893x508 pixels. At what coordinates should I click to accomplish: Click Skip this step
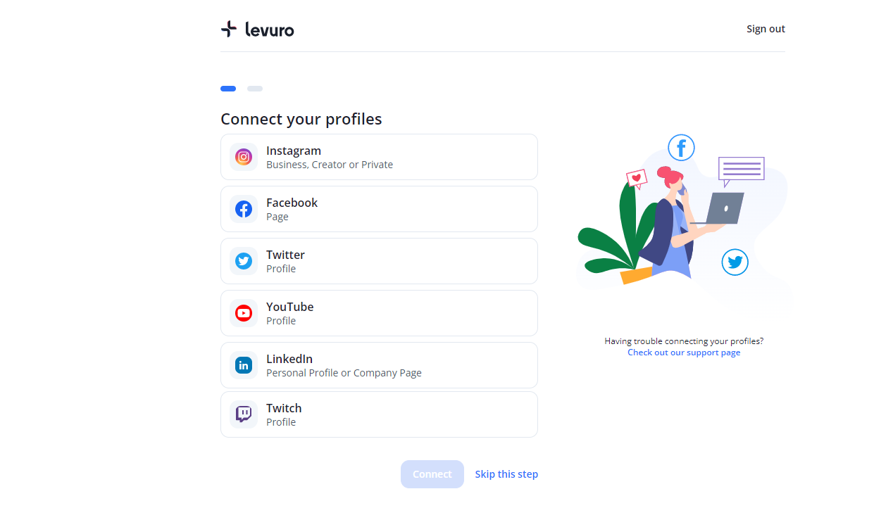(506, 474)
